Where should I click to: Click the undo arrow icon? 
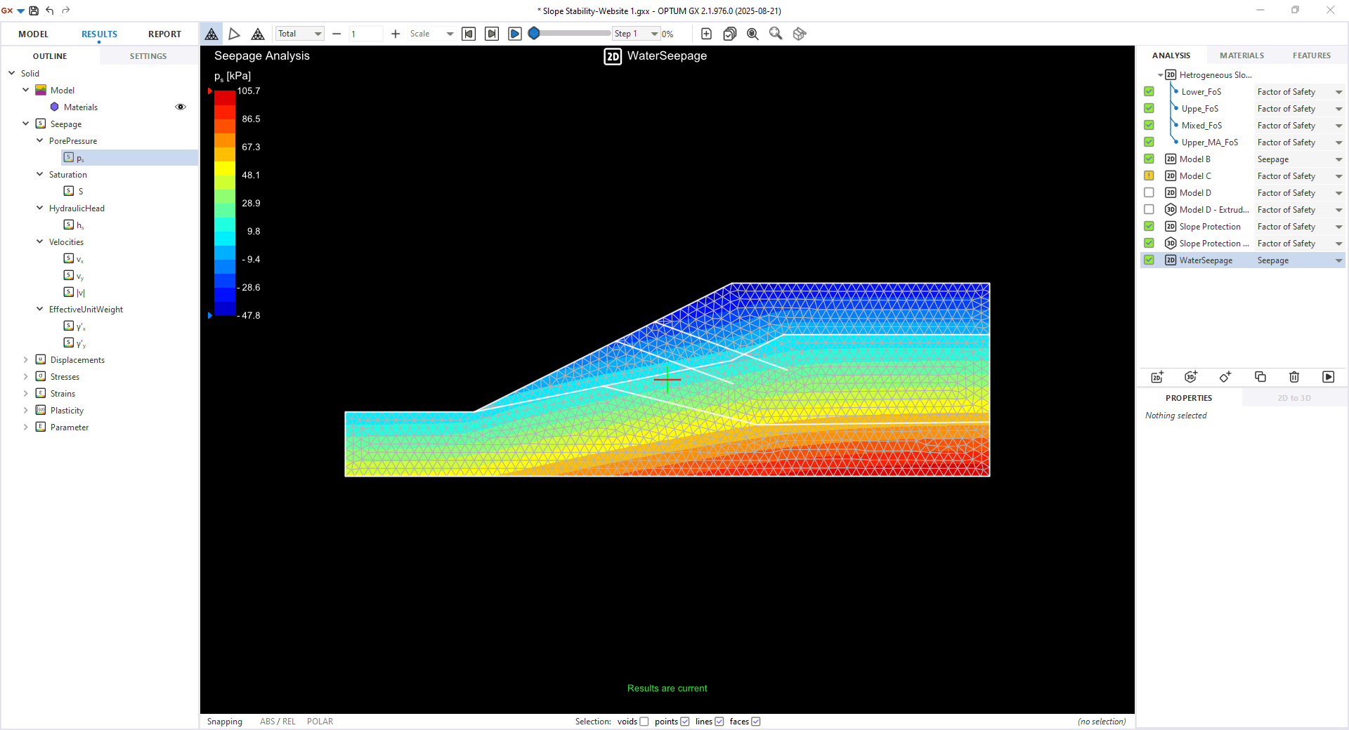50,11
